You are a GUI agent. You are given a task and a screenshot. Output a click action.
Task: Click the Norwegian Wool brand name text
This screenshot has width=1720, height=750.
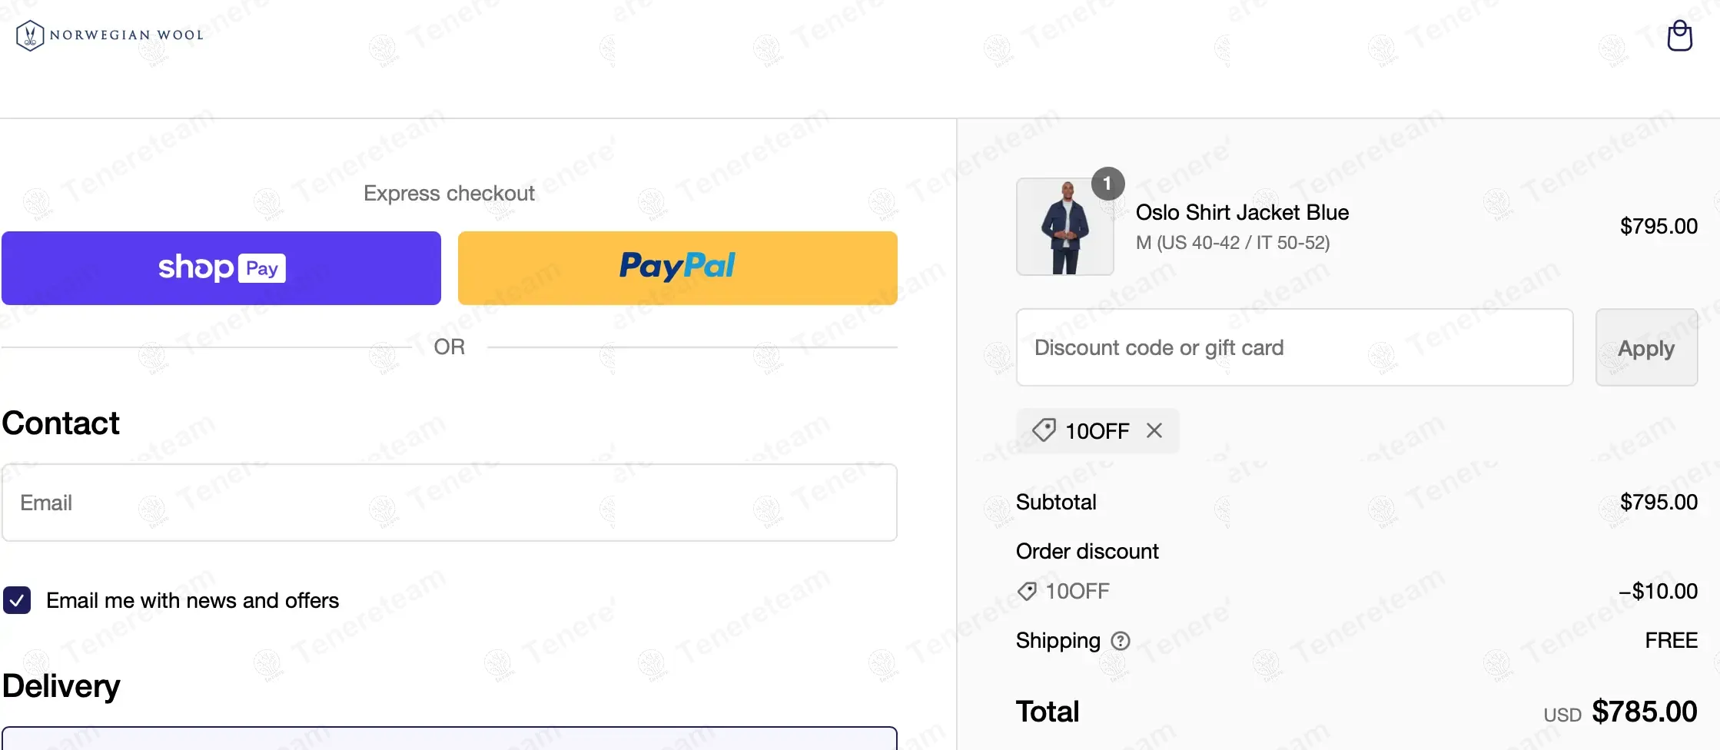click(127, 35)
